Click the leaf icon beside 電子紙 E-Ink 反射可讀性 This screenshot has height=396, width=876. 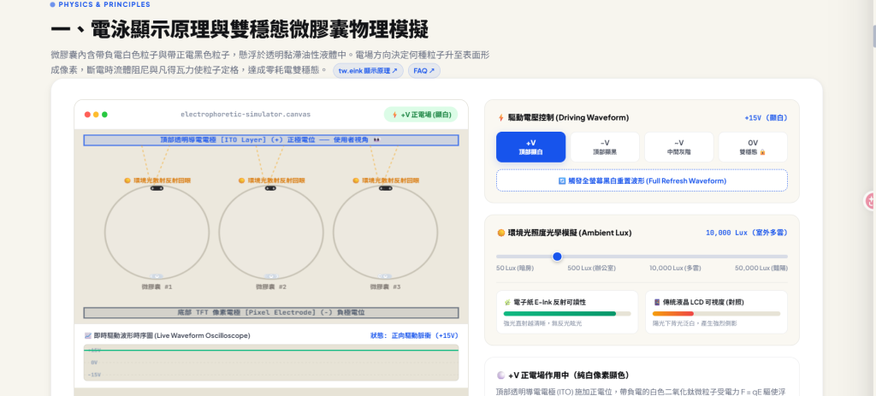[507, 302]
